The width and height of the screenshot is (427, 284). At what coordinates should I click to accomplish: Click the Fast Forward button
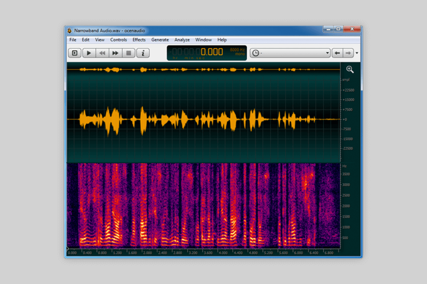116,53
